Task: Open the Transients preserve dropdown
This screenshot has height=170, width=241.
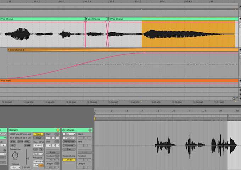Action: tap(38, 162)
